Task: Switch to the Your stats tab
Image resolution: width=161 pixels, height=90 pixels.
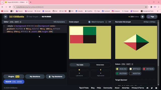Action: pyautogui.click(x=80, y=65)
